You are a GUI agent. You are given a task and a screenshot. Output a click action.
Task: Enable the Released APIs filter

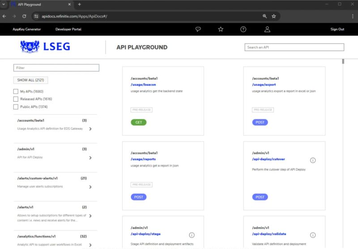click(x=16, y=99)
